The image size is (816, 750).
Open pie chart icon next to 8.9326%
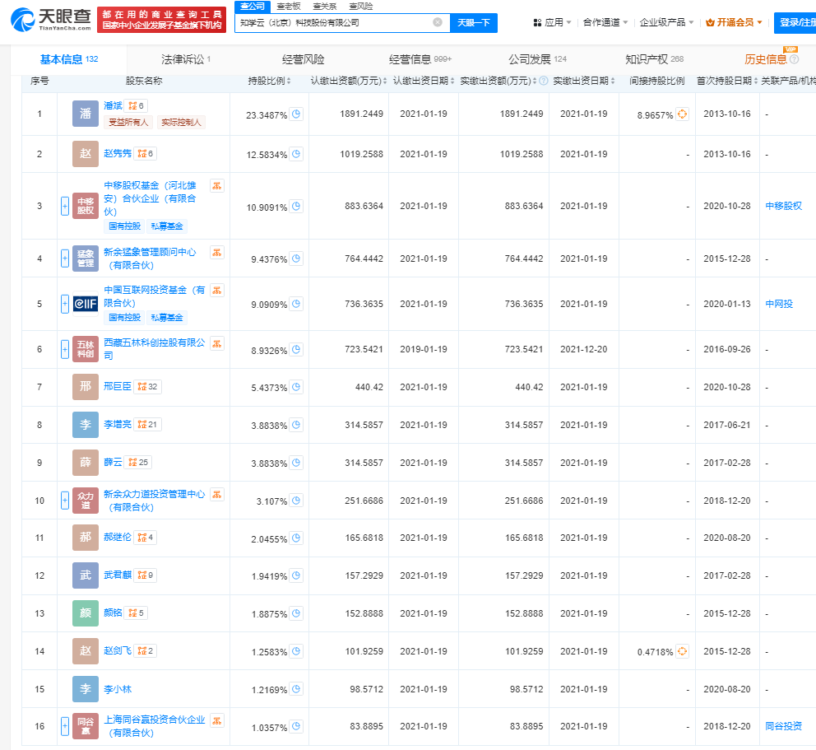(x=296, y=350)
